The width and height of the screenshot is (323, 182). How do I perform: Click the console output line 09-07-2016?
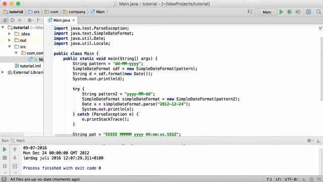[x=35, y=148]
